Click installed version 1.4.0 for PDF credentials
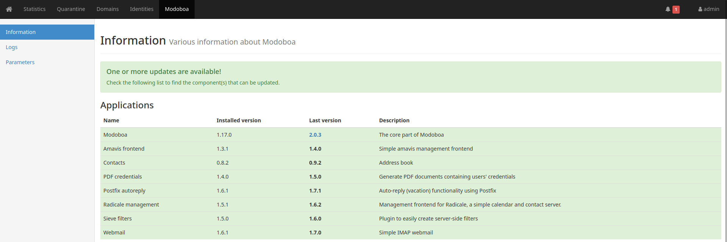 tap(223, 177)
